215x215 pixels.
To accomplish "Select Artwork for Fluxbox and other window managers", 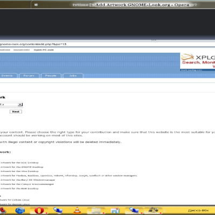I will (69, 176).
